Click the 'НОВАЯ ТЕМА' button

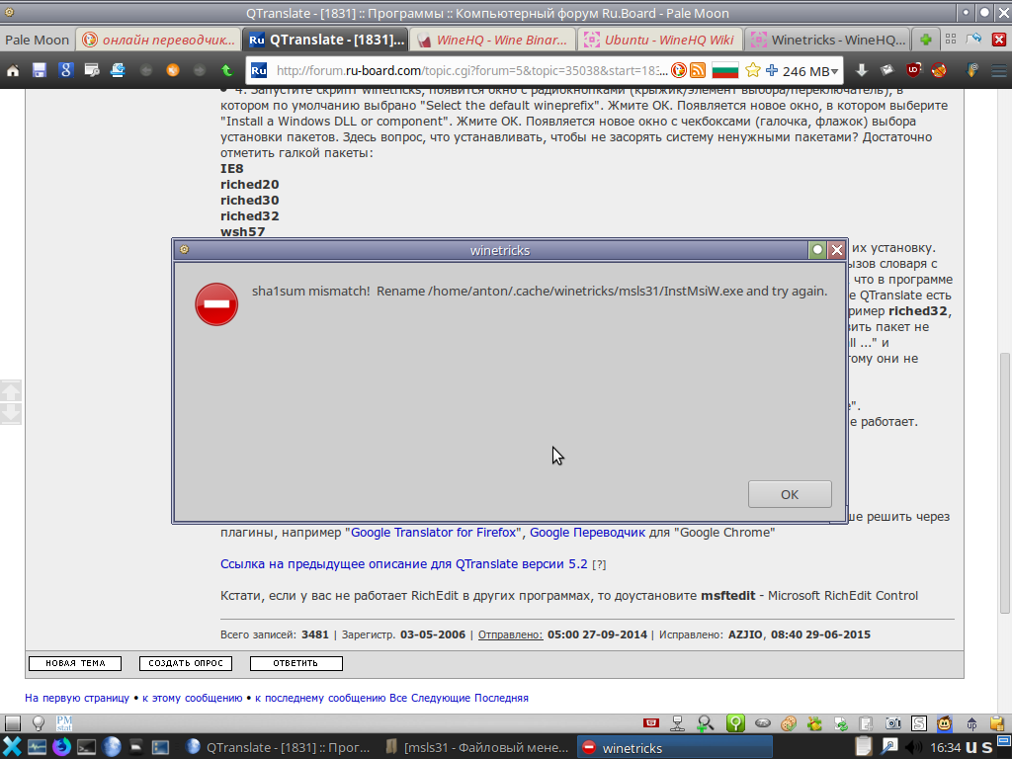click(75, 663)
